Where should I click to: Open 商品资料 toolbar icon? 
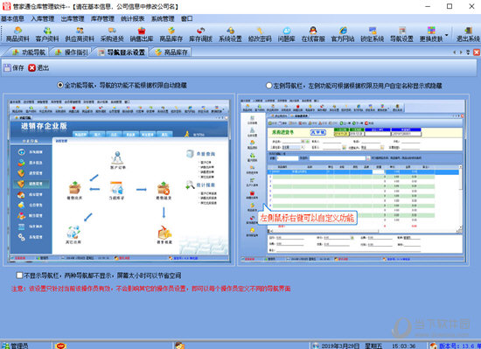pyautogui.click(x=17, y=34)
